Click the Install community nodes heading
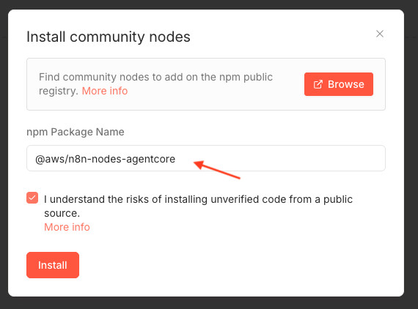 (109, 37)
